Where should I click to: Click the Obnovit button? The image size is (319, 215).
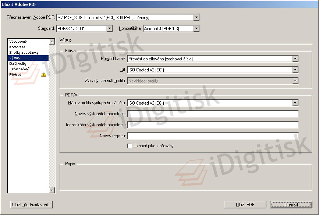(291, 205)
